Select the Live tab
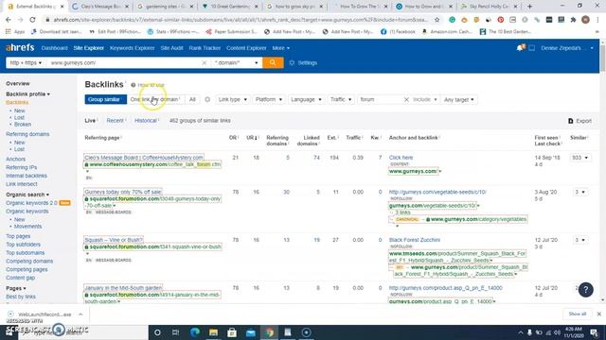The width and height of the screenshot is (606, 340). (90, 121)
